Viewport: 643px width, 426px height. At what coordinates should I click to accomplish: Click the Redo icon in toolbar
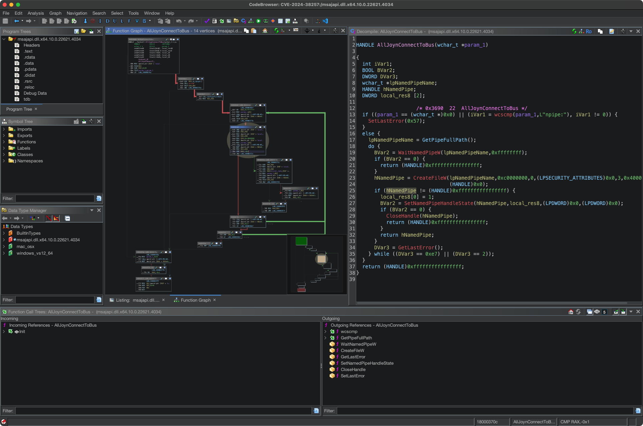(x=191, y=21)
